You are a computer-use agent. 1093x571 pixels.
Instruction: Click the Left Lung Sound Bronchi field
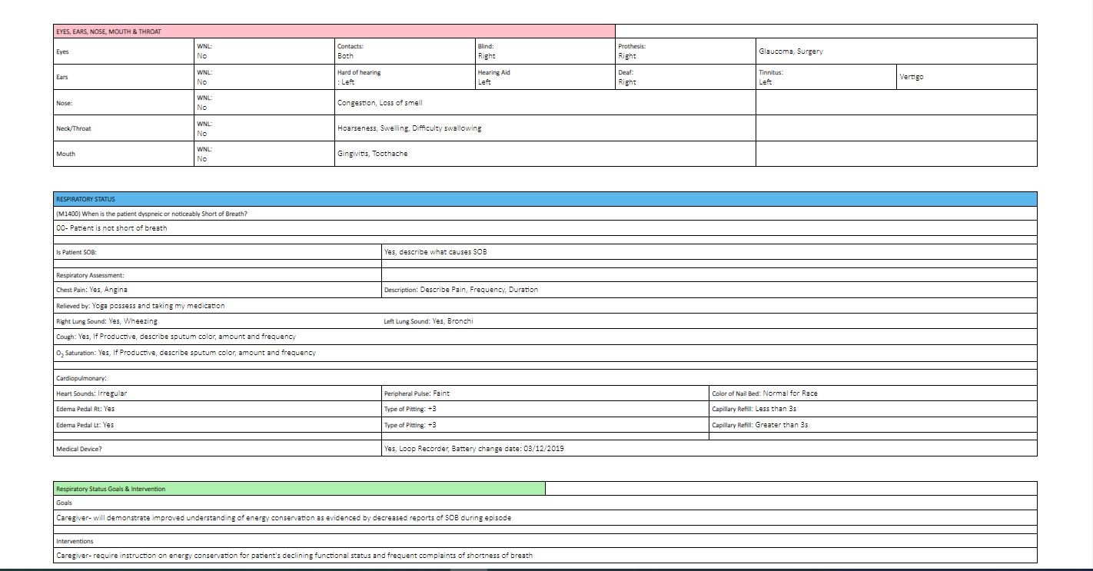[429, 321]
